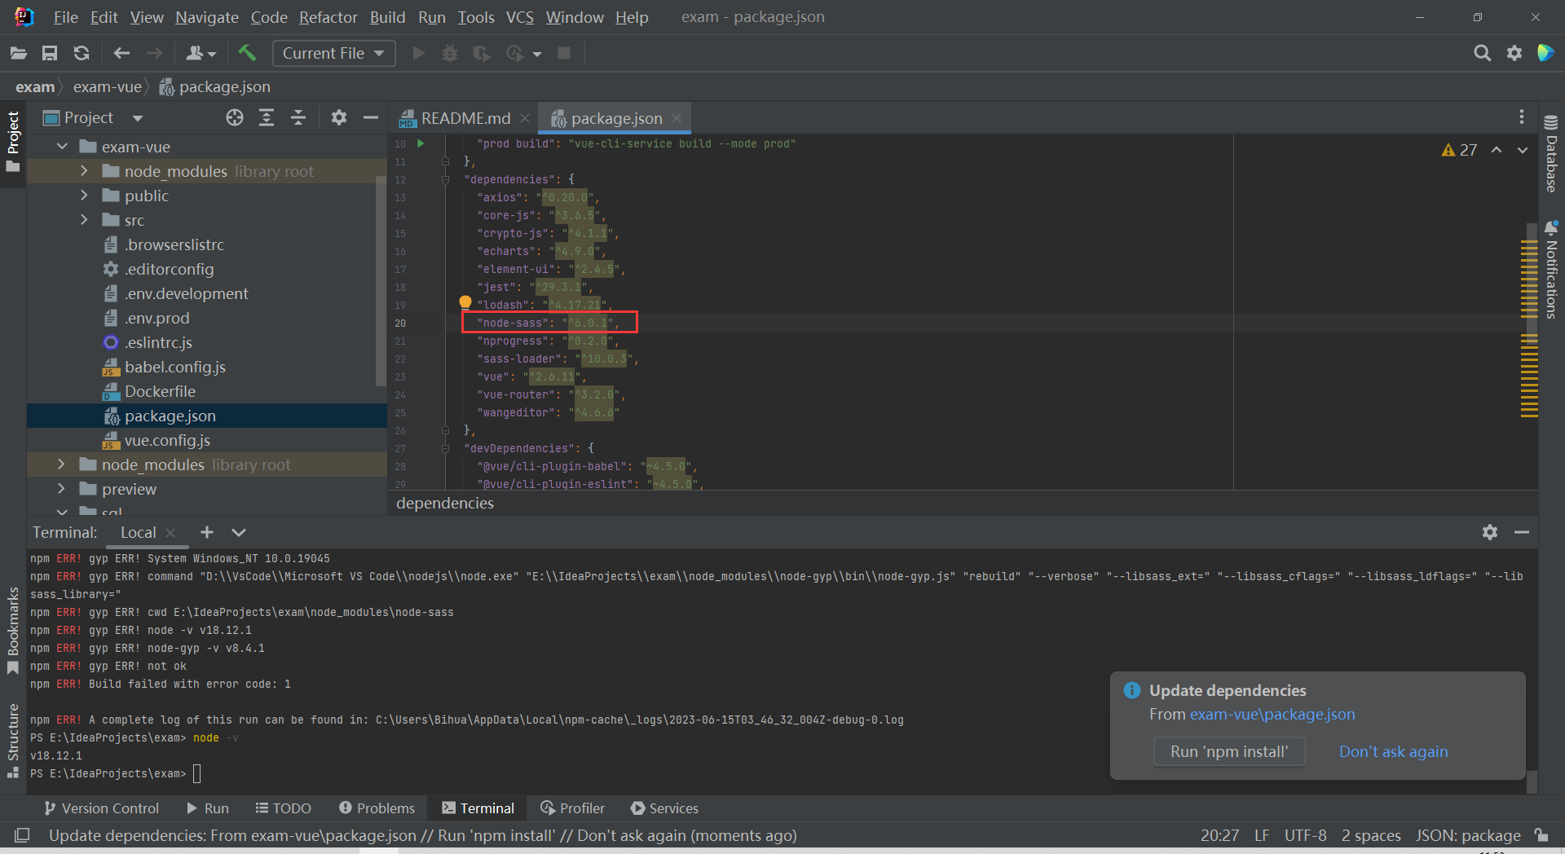Click the exam-vue breadcrumb

pos(108,86)
